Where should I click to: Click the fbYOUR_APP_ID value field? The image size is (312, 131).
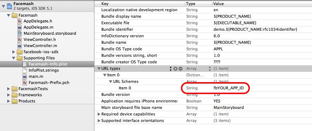pos(228,88)
